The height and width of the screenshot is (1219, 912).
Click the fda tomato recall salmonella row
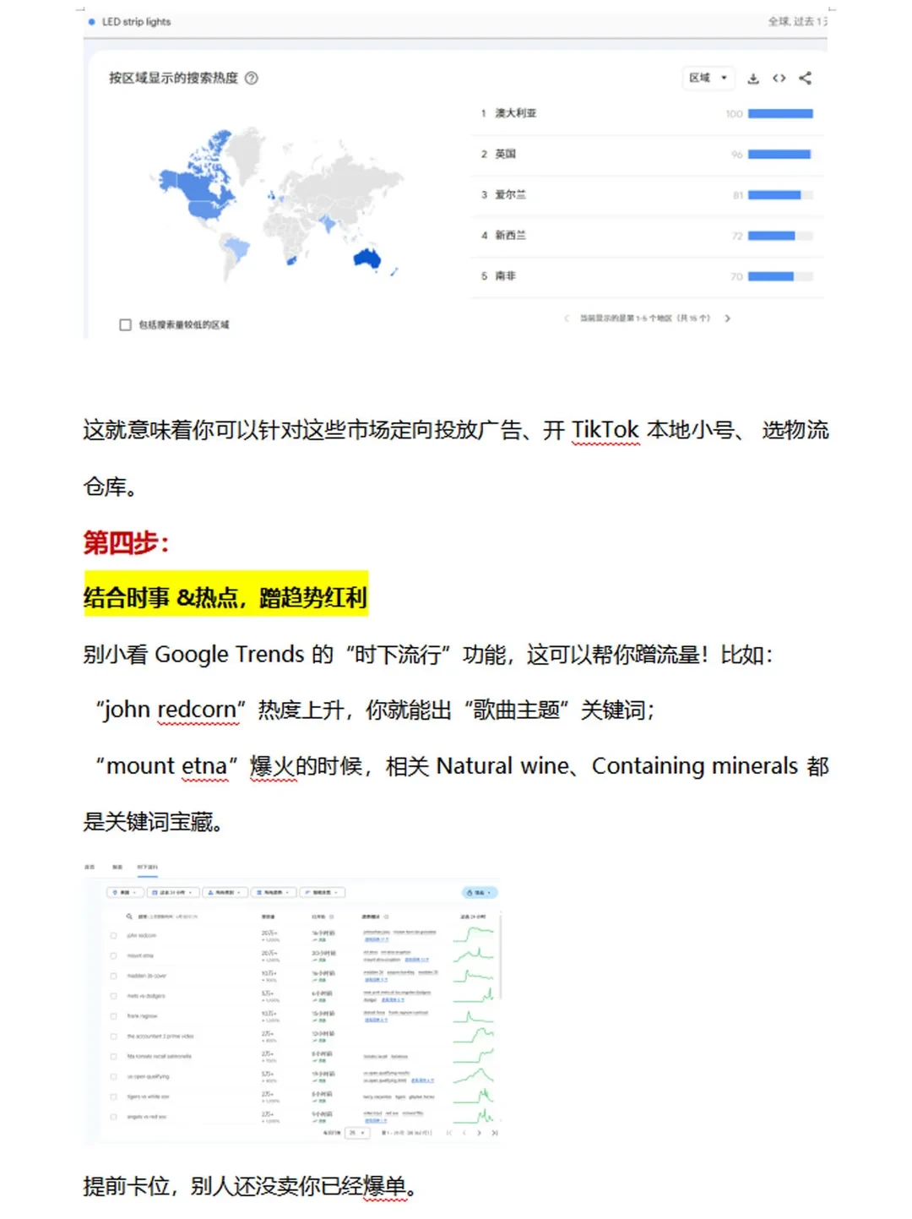[160, 1056]
